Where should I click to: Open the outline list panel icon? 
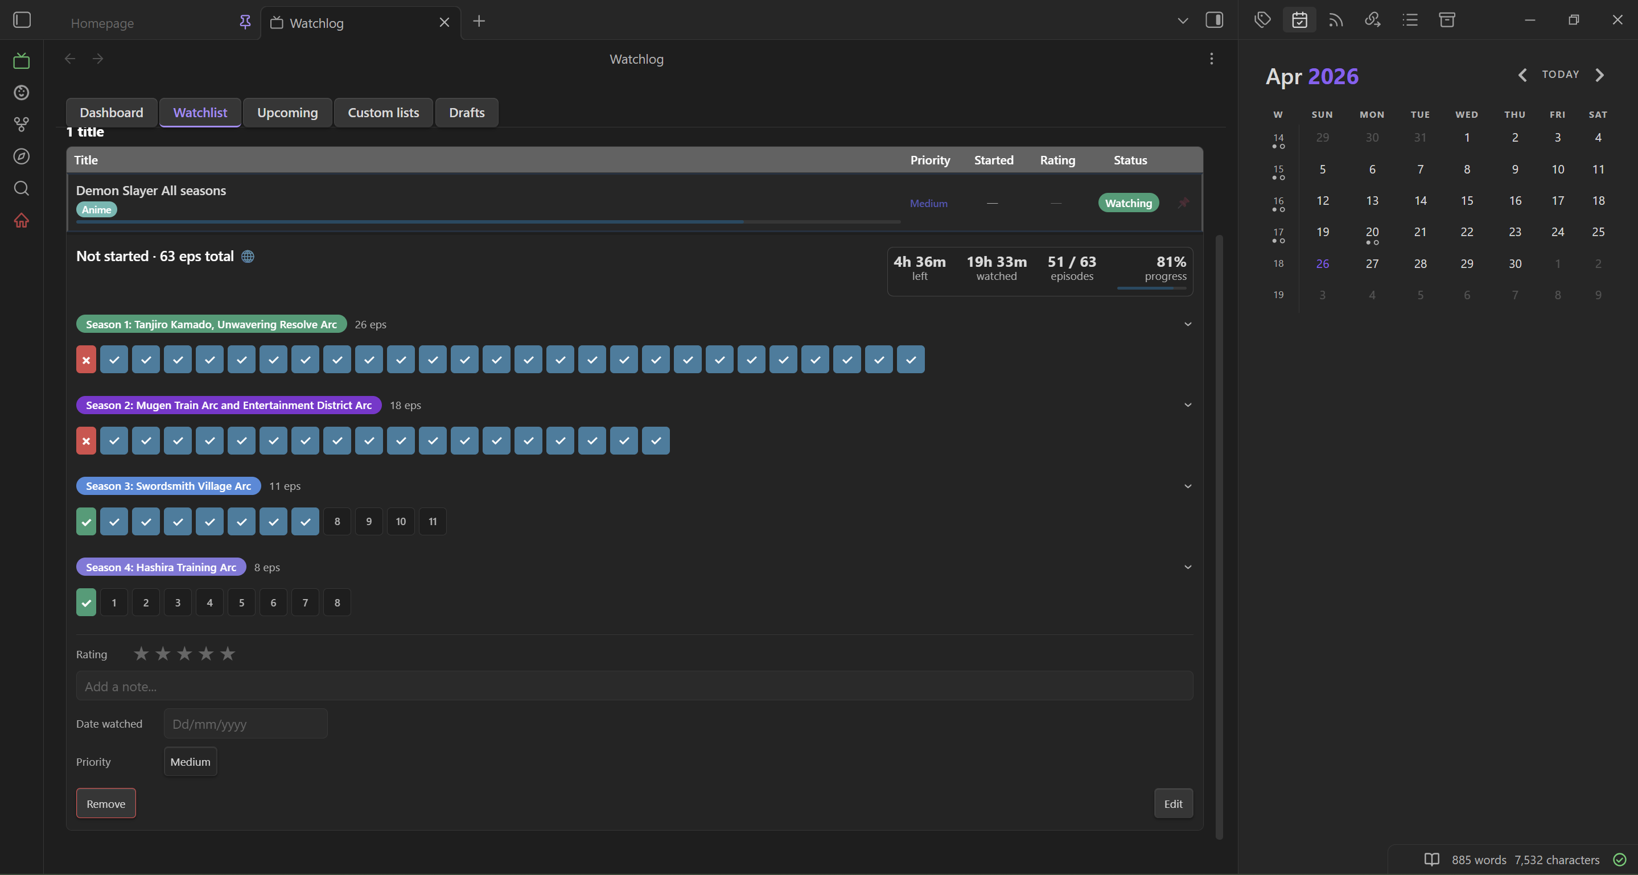[x=1410, y=20]
